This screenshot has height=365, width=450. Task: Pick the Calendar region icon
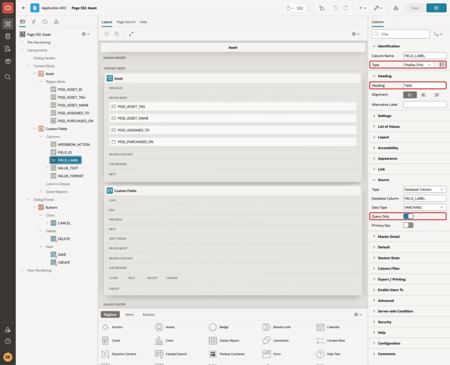pyautogui.click(x=320, y=327)
